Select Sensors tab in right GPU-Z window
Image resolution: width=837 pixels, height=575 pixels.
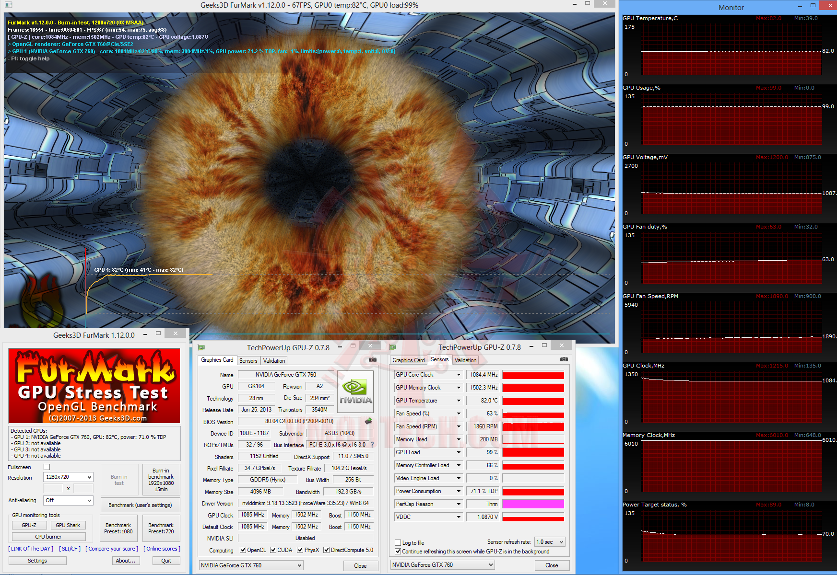[440, 359]
